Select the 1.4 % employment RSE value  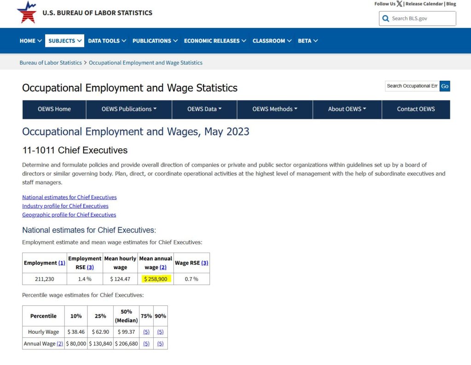pos(85,279)
